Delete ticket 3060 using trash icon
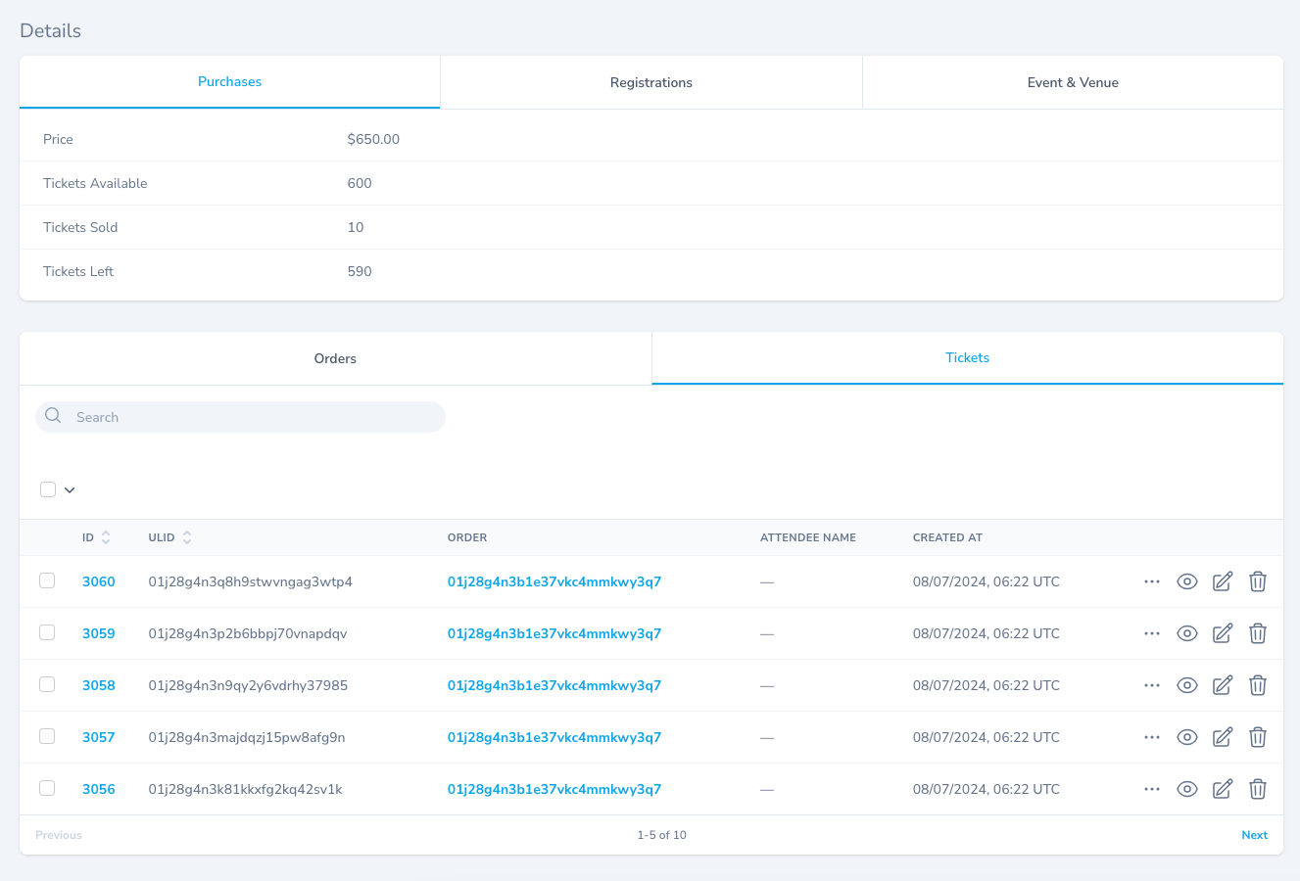Viewport: 1300px width, 881px height. (1258, 581)
